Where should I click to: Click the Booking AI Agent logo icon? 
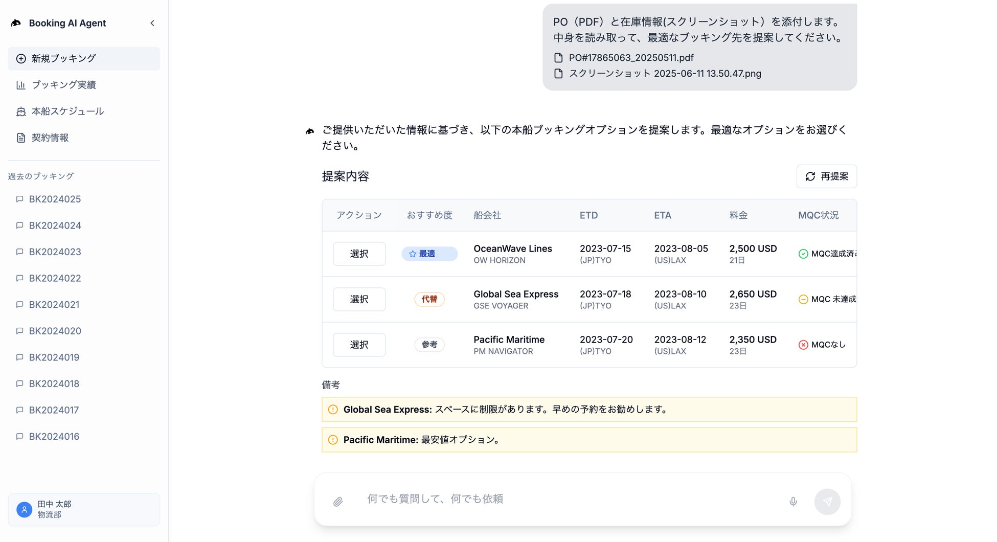coord(16,23)
